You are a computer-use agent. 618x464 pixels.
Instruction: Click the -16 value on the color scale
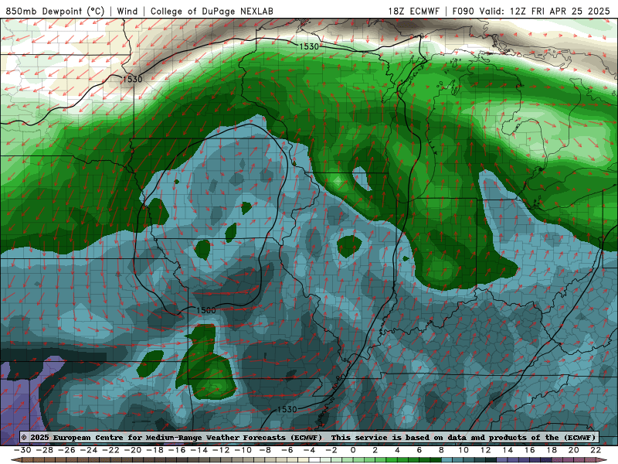(x=177, y=450)
